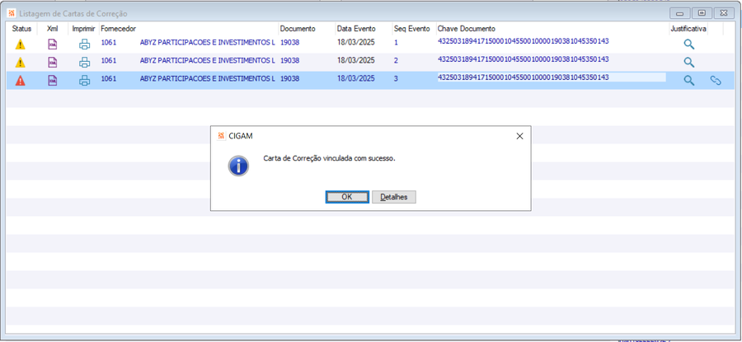The width and height of the screenshot is (742, 342).
Task: Click the blue information icon in the CIGAM dialog
Action: (x=238, y=166)
